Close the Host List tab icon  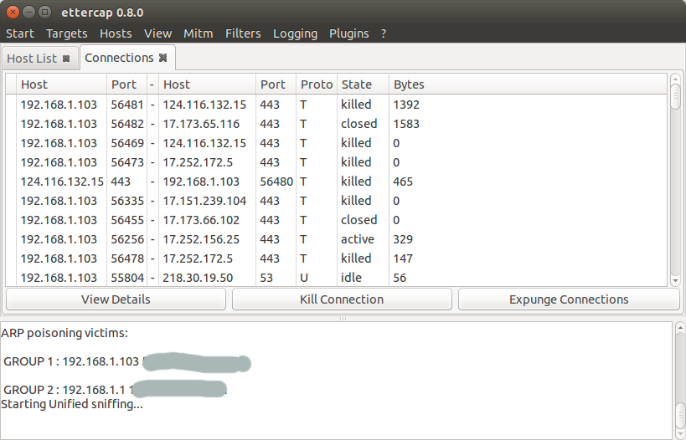(x=66, y=59)
